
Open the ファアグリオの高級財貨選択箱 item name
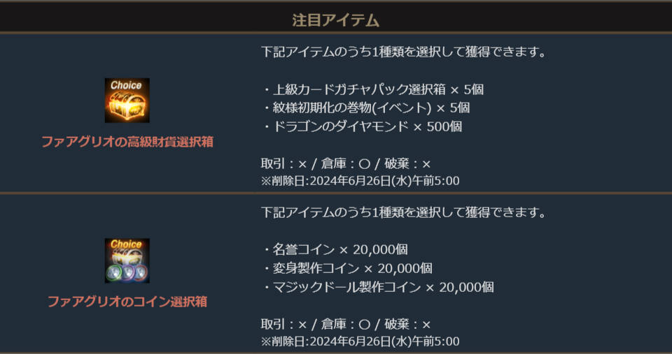coord(127,142)
